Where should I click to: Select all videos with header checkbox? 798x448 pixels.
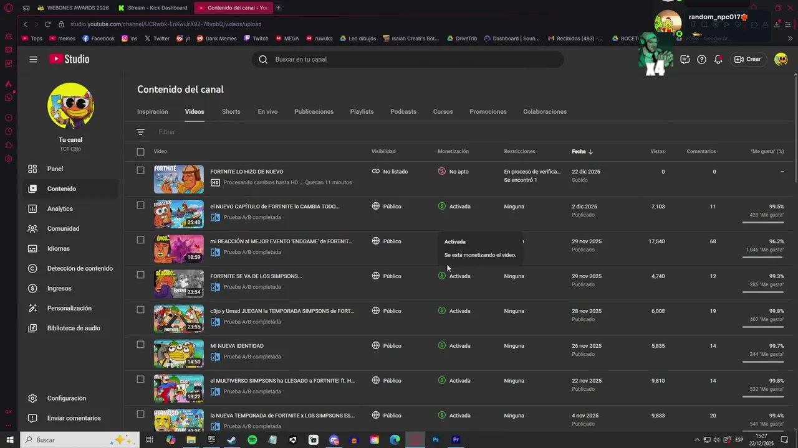pos(140,151)
